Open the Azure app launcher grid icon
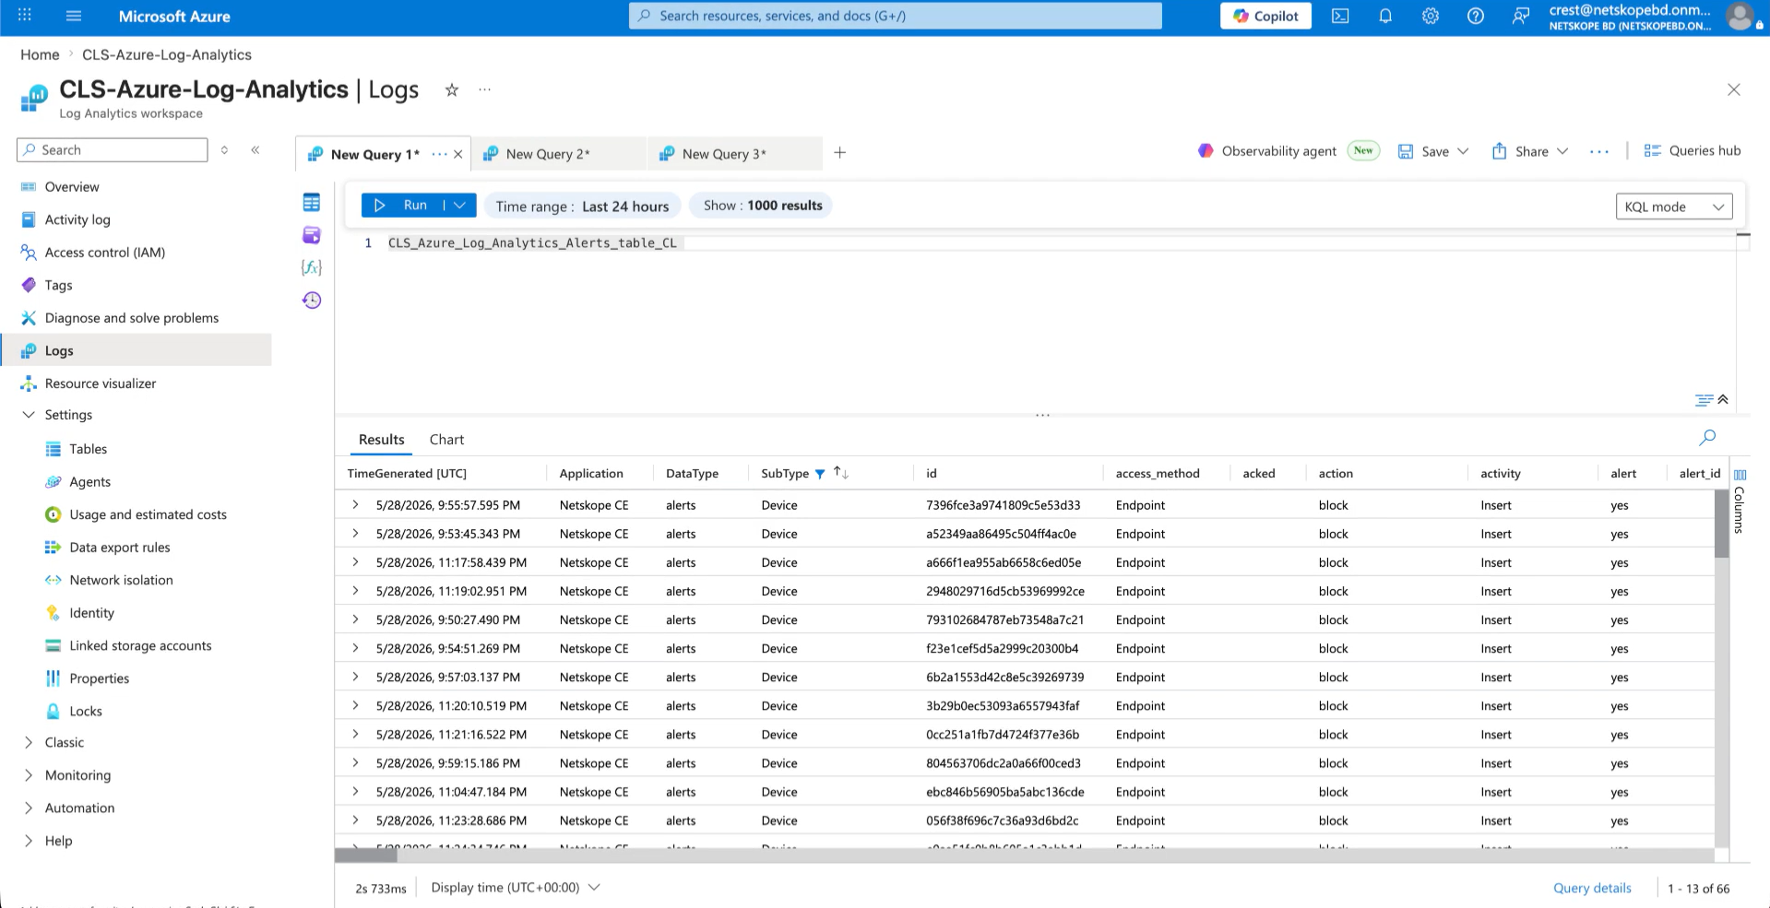 tap(25, 16)
